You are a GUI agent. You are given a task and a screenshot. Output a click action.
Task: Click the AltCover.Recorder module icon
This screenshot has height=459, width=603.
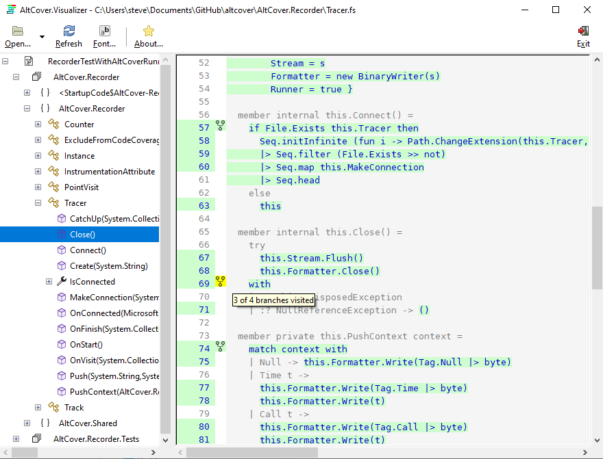coord(36,77)
